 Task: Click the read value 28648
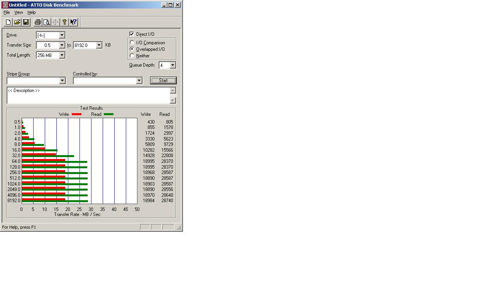tap(167, 195)
